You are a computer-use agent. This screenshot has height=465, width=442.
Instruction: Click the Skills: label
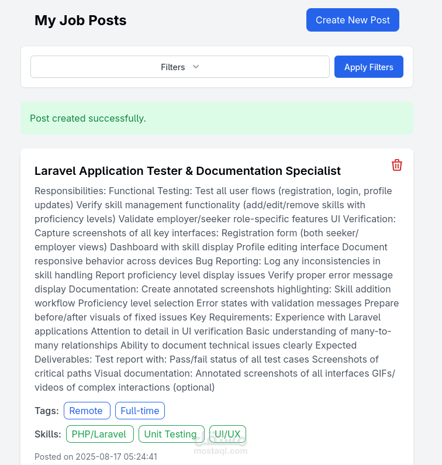(x=48, y=434)
